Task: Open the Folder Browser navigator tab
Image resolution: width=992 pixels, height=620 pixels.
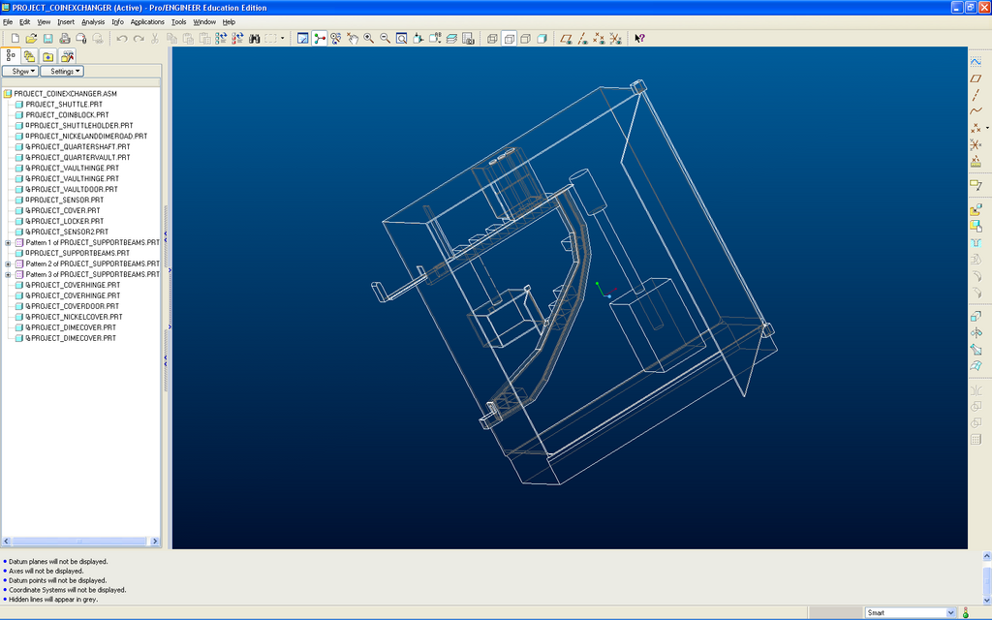Action: pos(30,55)
